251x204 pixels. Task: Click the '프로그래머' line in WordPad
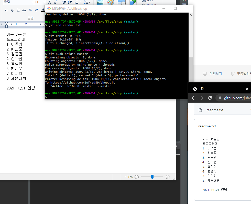(16, 39)
